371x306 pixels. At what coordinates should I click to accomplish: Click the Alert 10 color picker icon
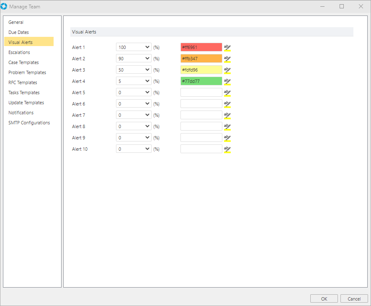227,149
